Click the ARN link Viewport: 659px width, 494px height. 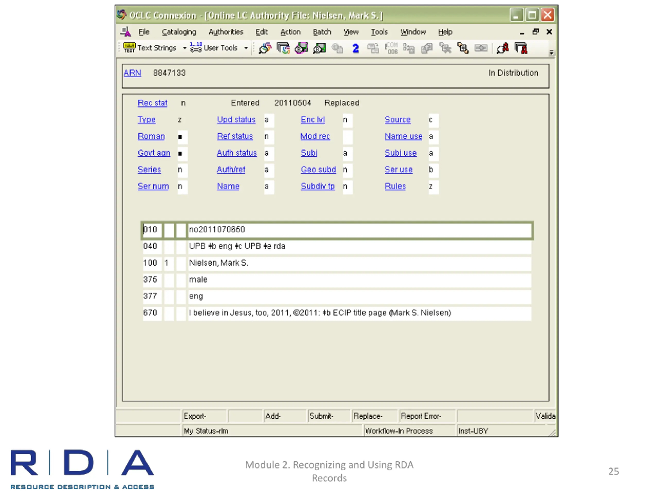coord(132,73)
